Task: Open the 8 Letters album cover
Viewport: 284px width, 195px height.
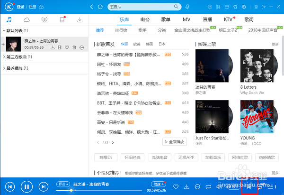Action: [x=257, y=66]
